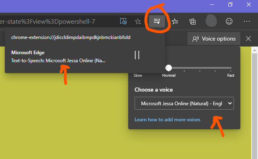Click the Normal speed label
This screenshot has height=159, width=258.
[x=169, y=75]
